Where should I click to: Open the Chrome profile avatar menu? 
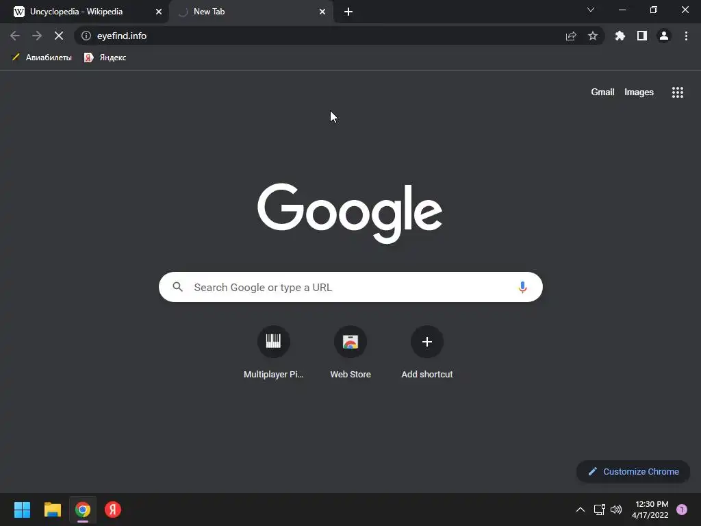[663, 36]
